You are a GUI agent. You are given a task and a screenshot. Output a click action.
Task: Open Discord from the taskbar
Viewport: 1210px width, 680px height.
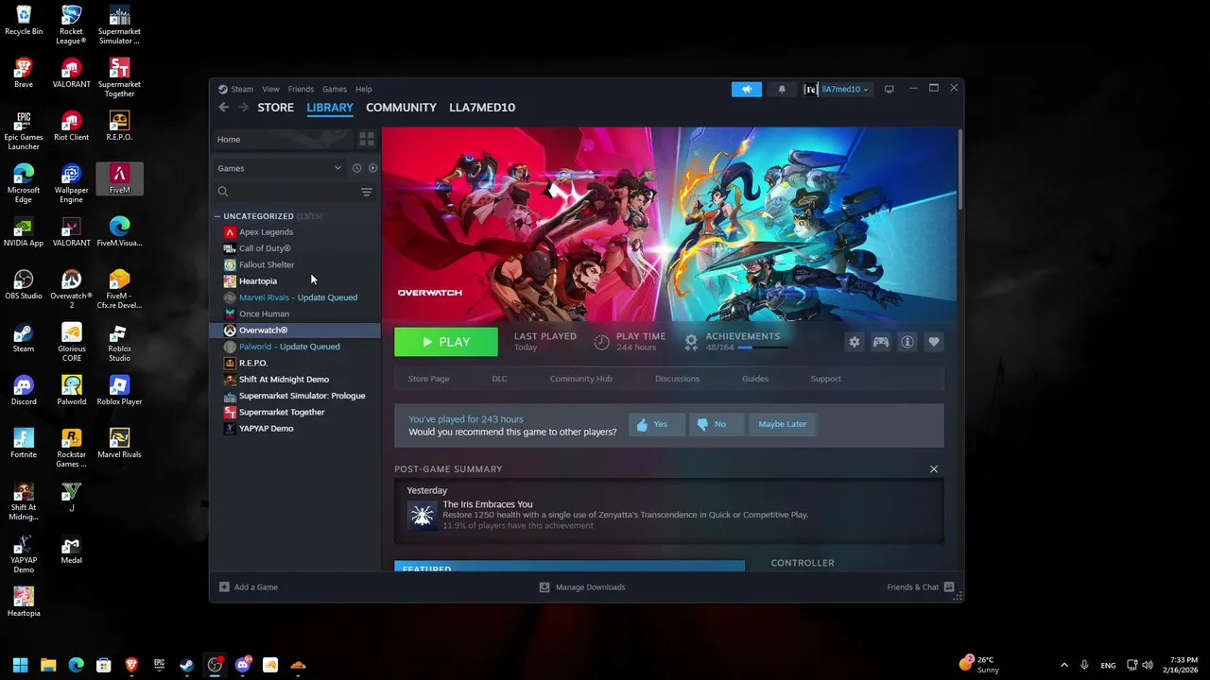pyautogui.click(x=243, y=665)
